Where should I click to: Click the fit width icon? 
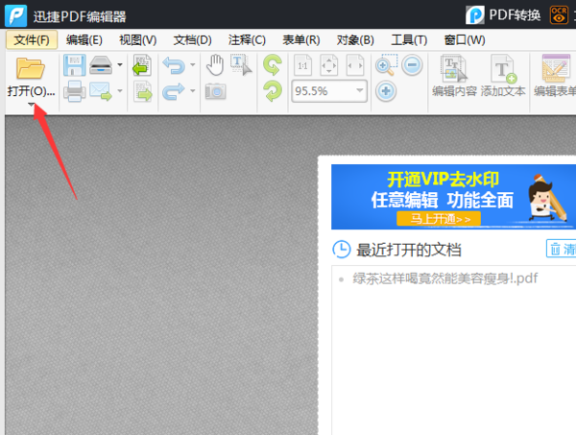[x=355, y=65]
